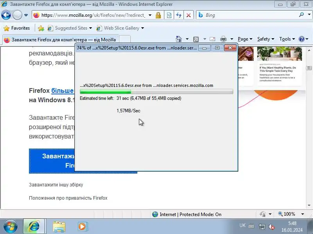Click the UK language indicator
313x234 pixels.
242,226
